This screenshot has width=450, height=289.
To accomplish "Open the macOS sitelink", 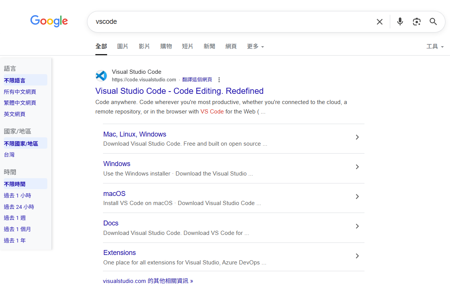I will click(114, 194).
